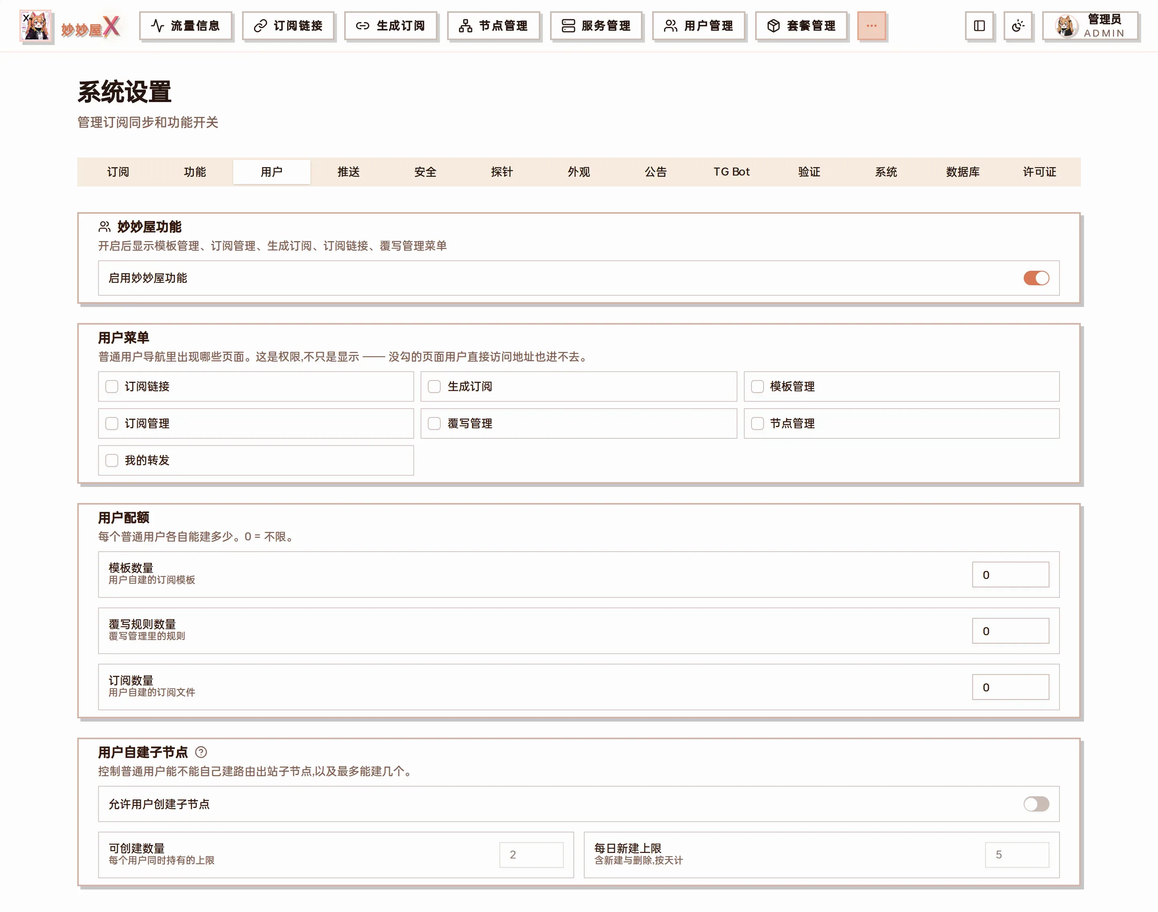
Task: Click the 订阅数量 quota input
Action: tap(1010, 687)
